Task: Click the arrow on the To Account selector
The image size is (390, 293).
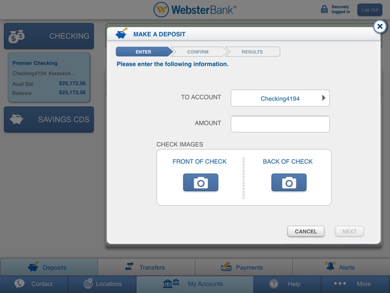Action: click(x=323, y=98)
